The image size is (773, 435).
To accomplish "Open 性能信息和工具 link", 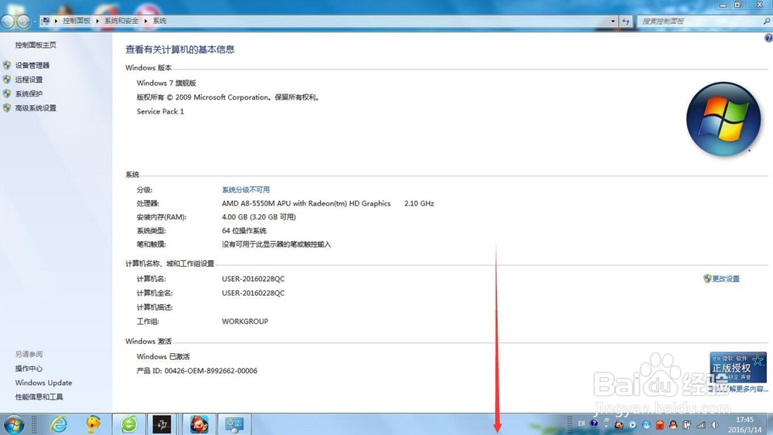I will coord(39,397).
